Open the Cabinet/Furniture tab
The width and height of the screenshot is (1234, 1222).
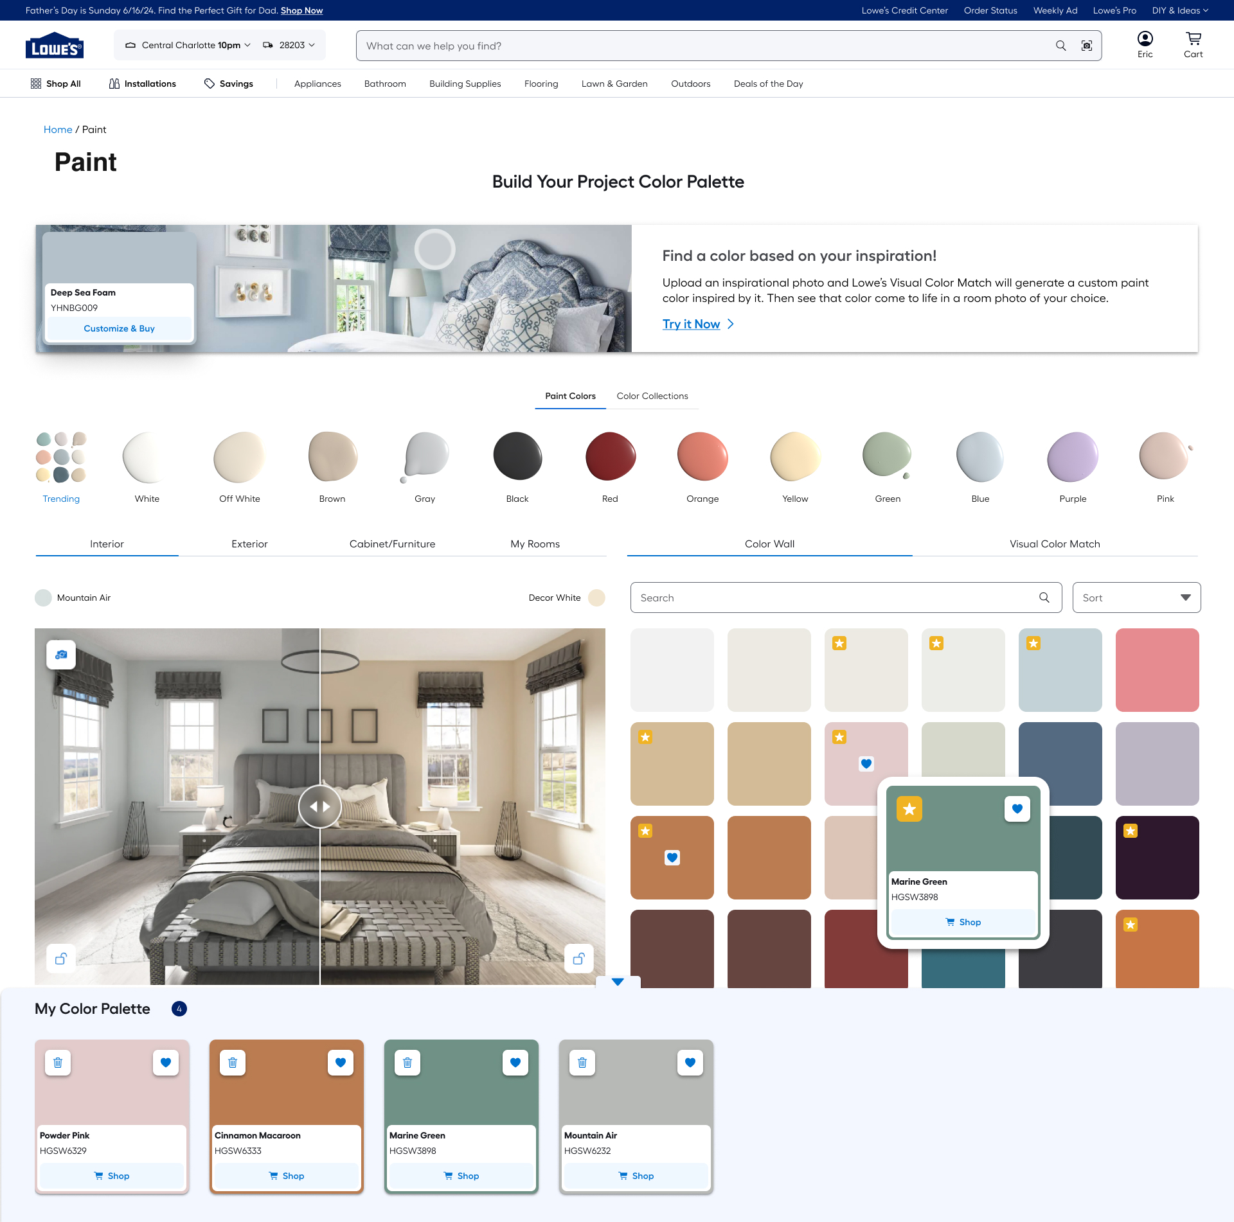392,544
